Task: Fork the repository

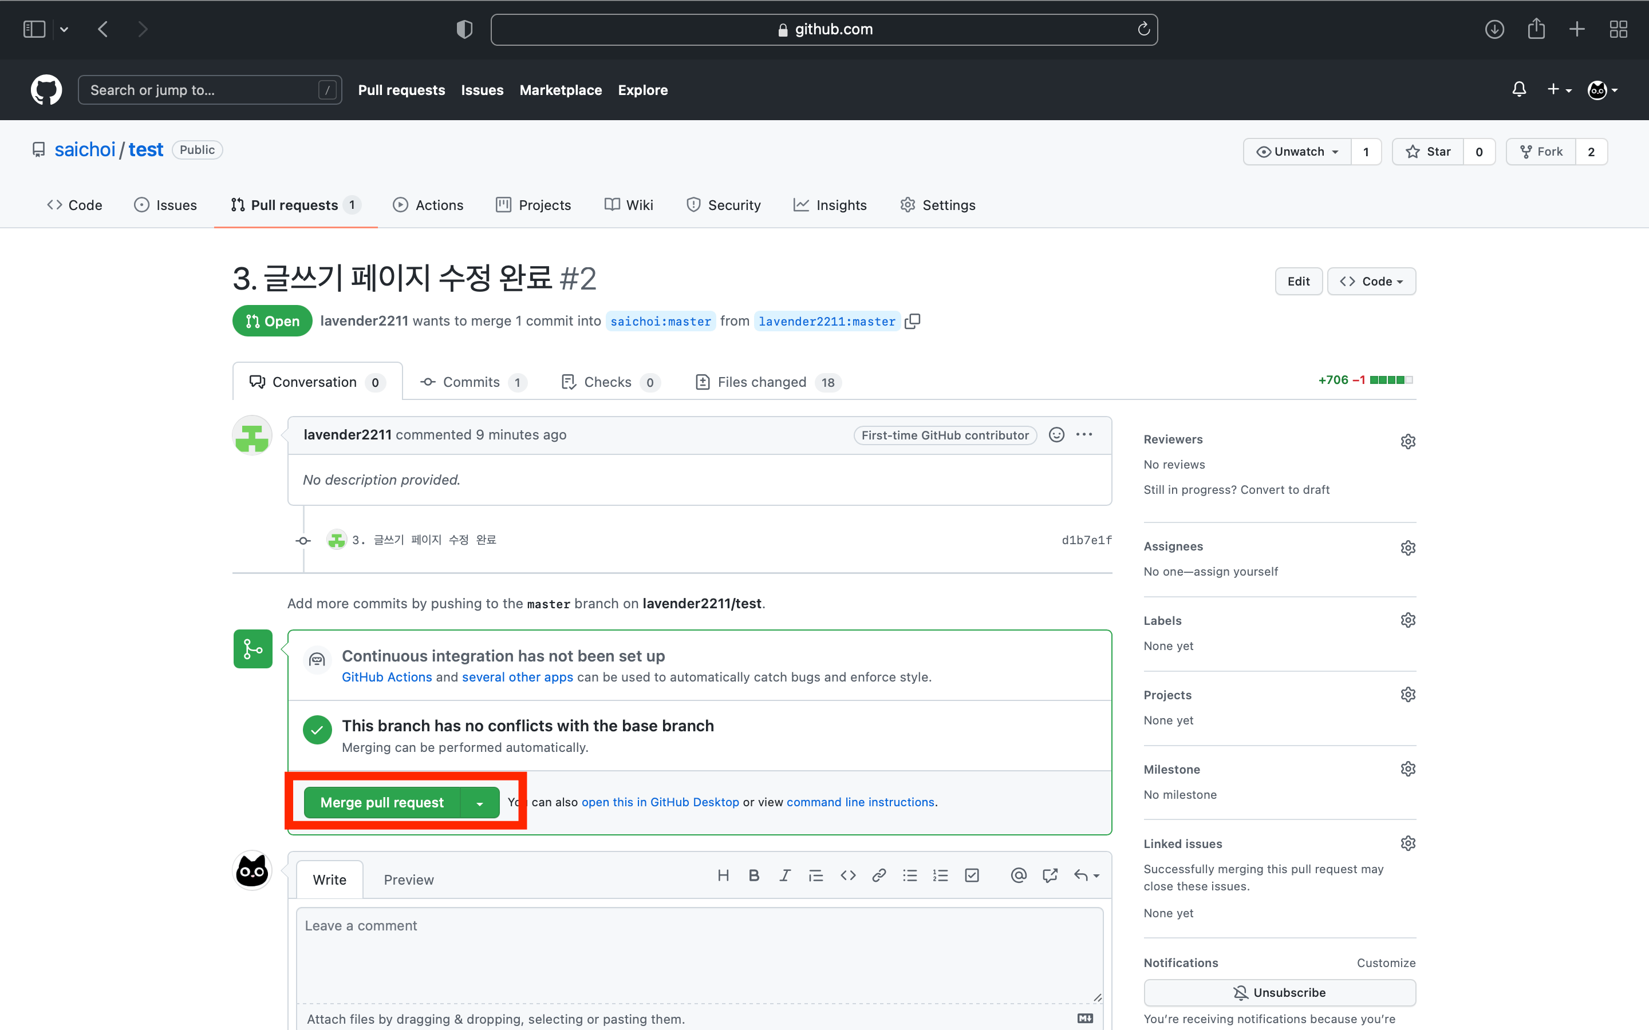Action: click(x=1541, y=151)
